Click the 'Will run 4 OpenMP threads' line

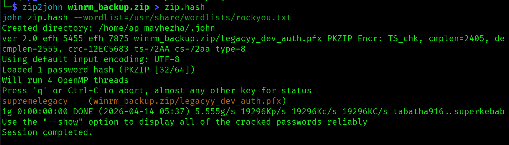(65, 80)
